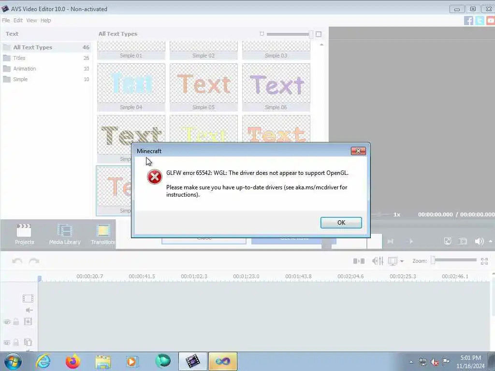Viewport: 495px width, 371px height.
Task: Open the taskbar clock showing 5:01 PM
Action: coord(470,361)
